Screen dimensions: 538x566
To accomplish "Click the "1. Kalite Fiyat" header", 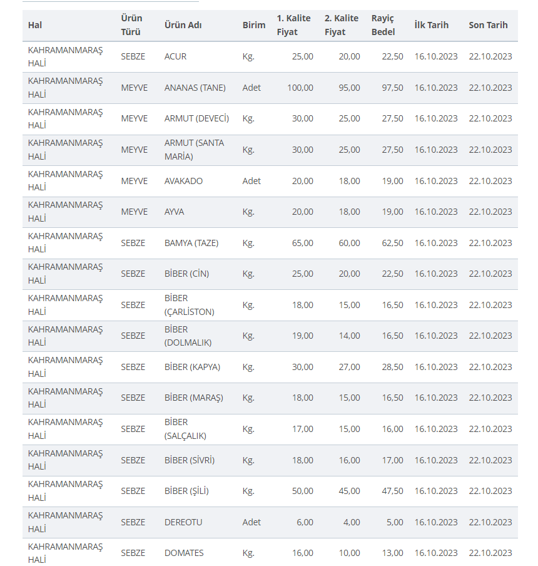I will pyautogui.click(x=295, y=26).
